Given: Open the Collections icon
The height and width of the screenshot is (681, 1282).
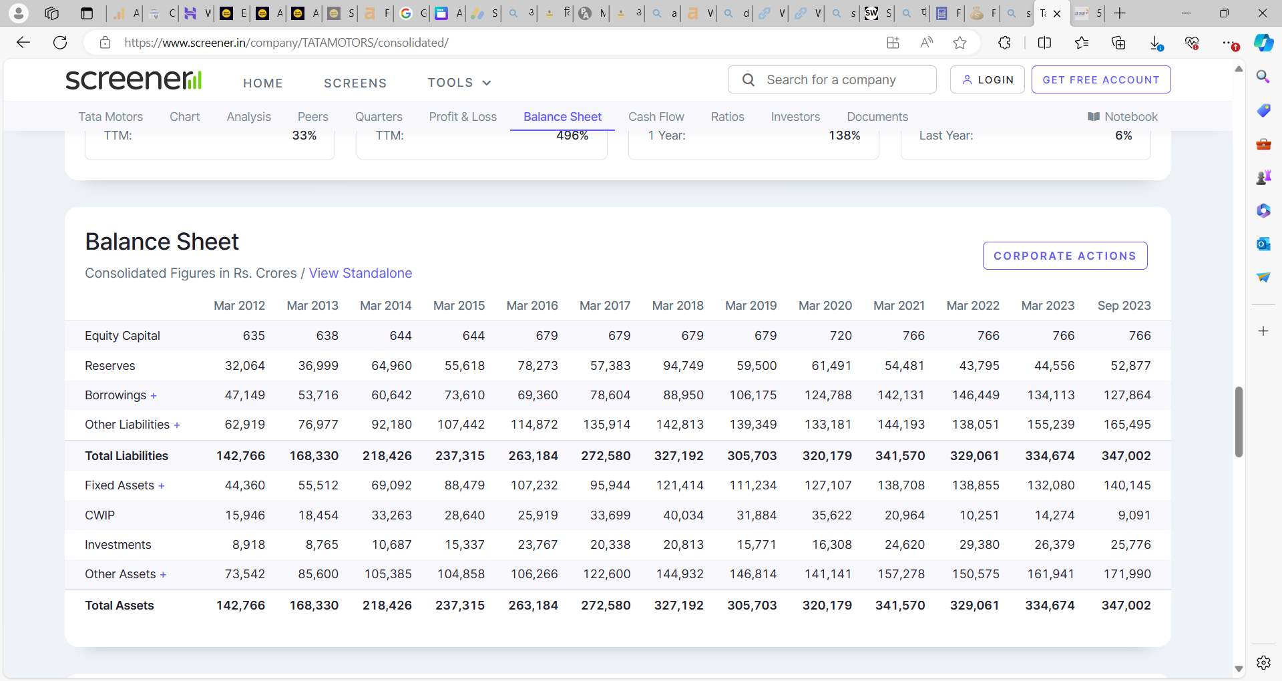Looking at the screenshot, I should tap(1118, 43).
